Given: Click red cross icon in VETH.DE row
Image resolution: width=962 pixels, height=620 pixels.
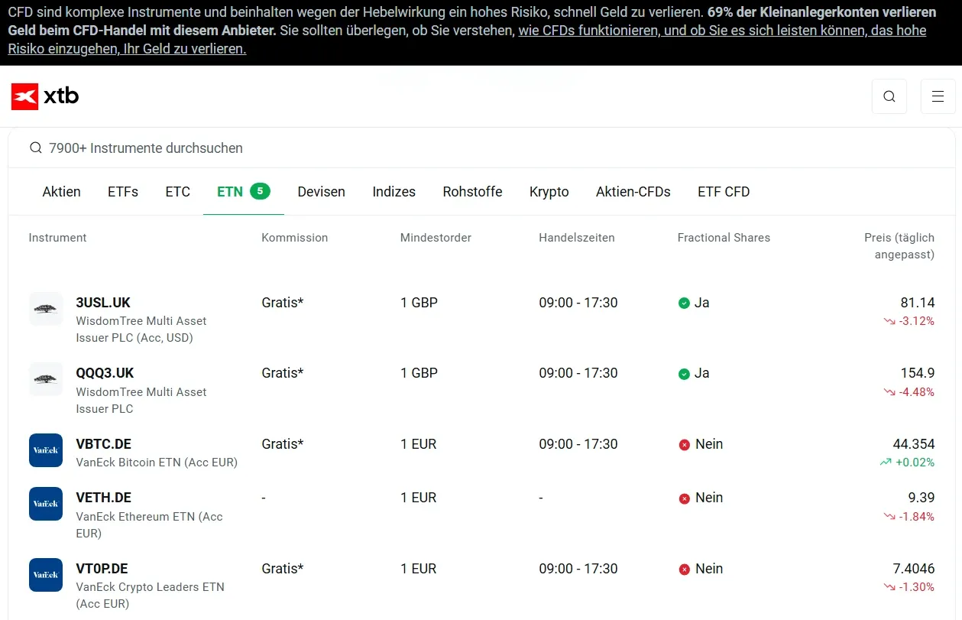Looking at the screenshot, I should [684, 498].
